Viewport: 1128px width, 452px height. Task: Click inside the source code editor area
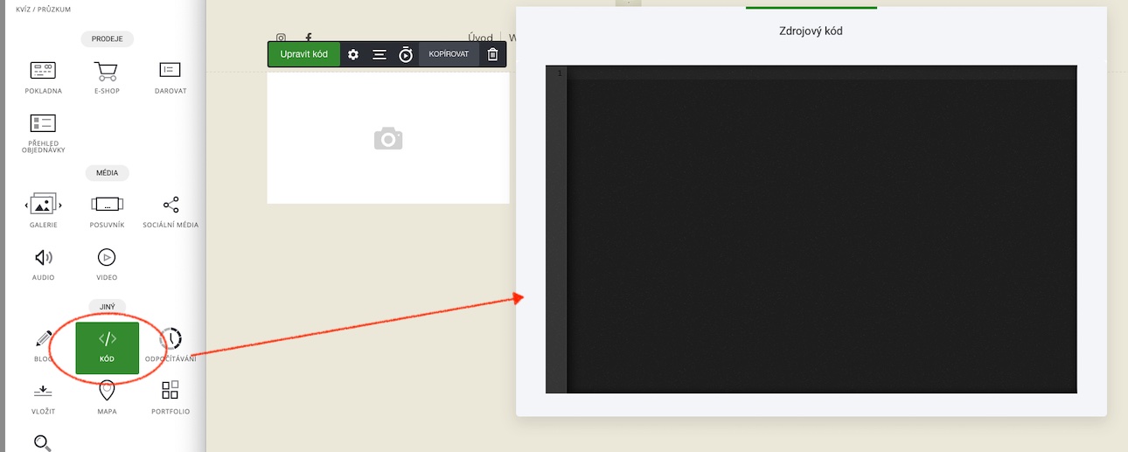click(x=822, y=229)
